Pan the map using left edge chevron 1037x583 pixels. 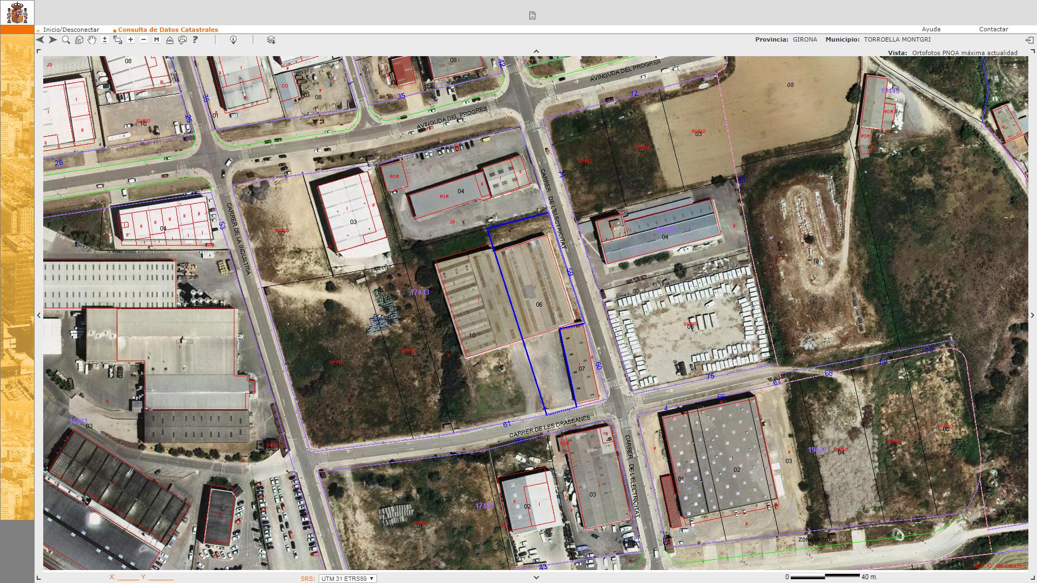click(38, 315)
